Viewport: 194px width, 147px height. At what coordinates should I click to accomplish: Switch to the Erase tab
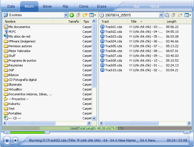[102, 7]
